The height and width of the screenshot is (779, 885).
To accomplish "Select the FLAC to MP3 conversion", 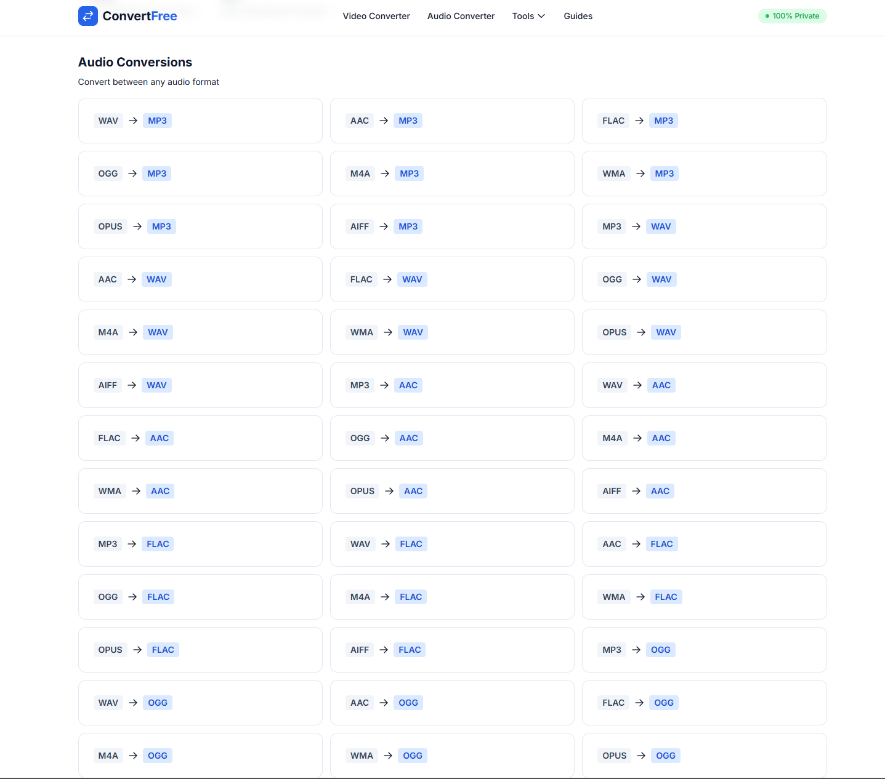I will (x=704, y=121).
